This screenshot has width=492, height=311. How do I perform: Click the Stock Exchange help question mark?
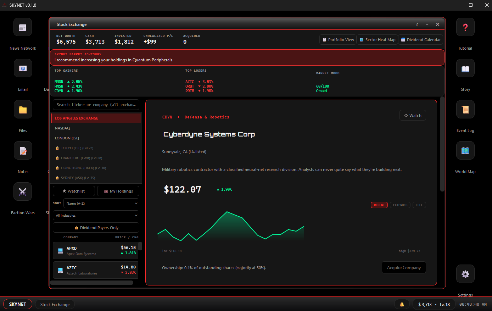tap(417, 24)
